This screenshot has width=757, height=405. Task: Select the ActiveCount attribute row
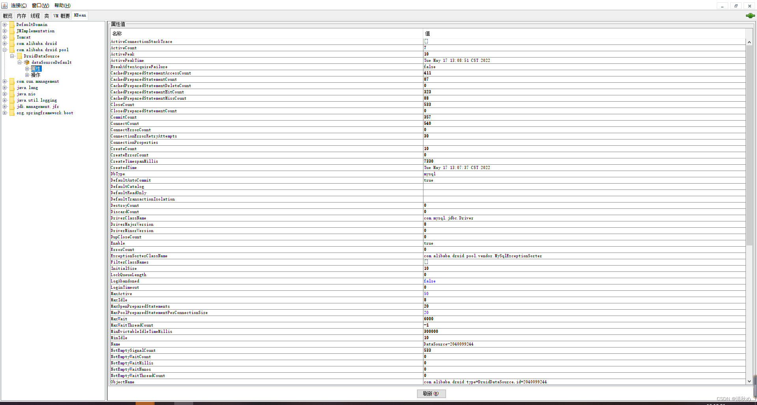click(x=427, y=48)
